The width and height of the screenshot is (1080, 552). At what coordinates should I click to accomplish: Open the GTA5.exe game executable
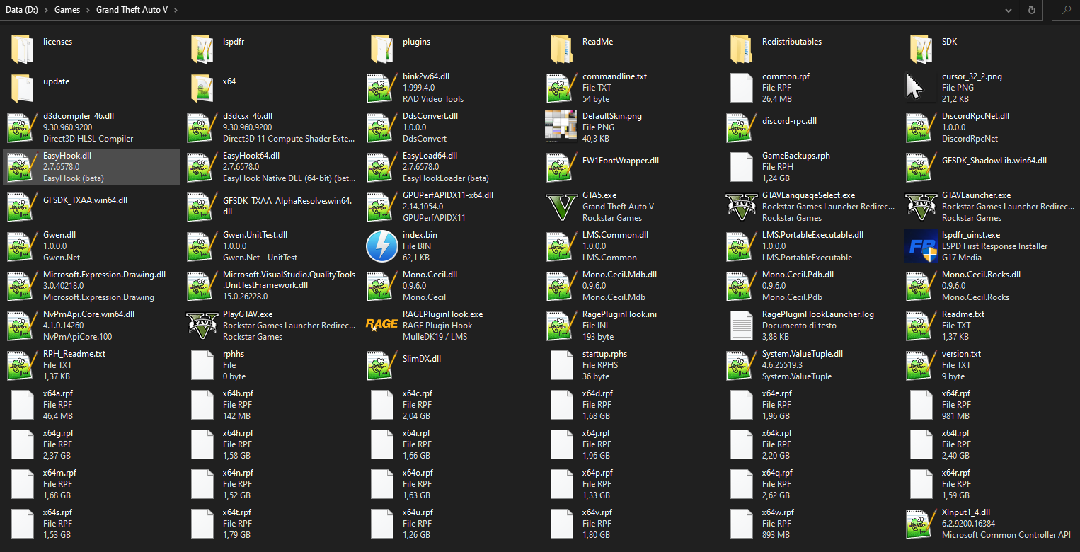[x=561, y=207]
